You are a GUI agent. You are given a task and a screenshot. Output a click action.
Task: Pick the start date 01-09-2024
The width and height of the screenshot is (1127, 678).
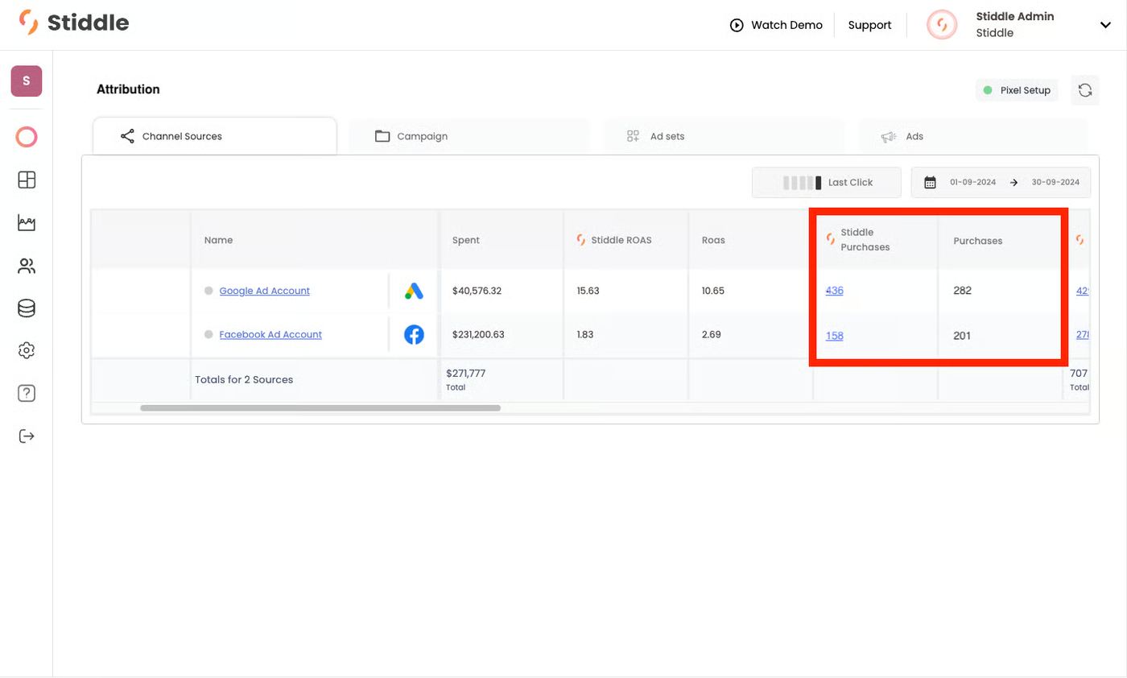click(x=972, y=183)
